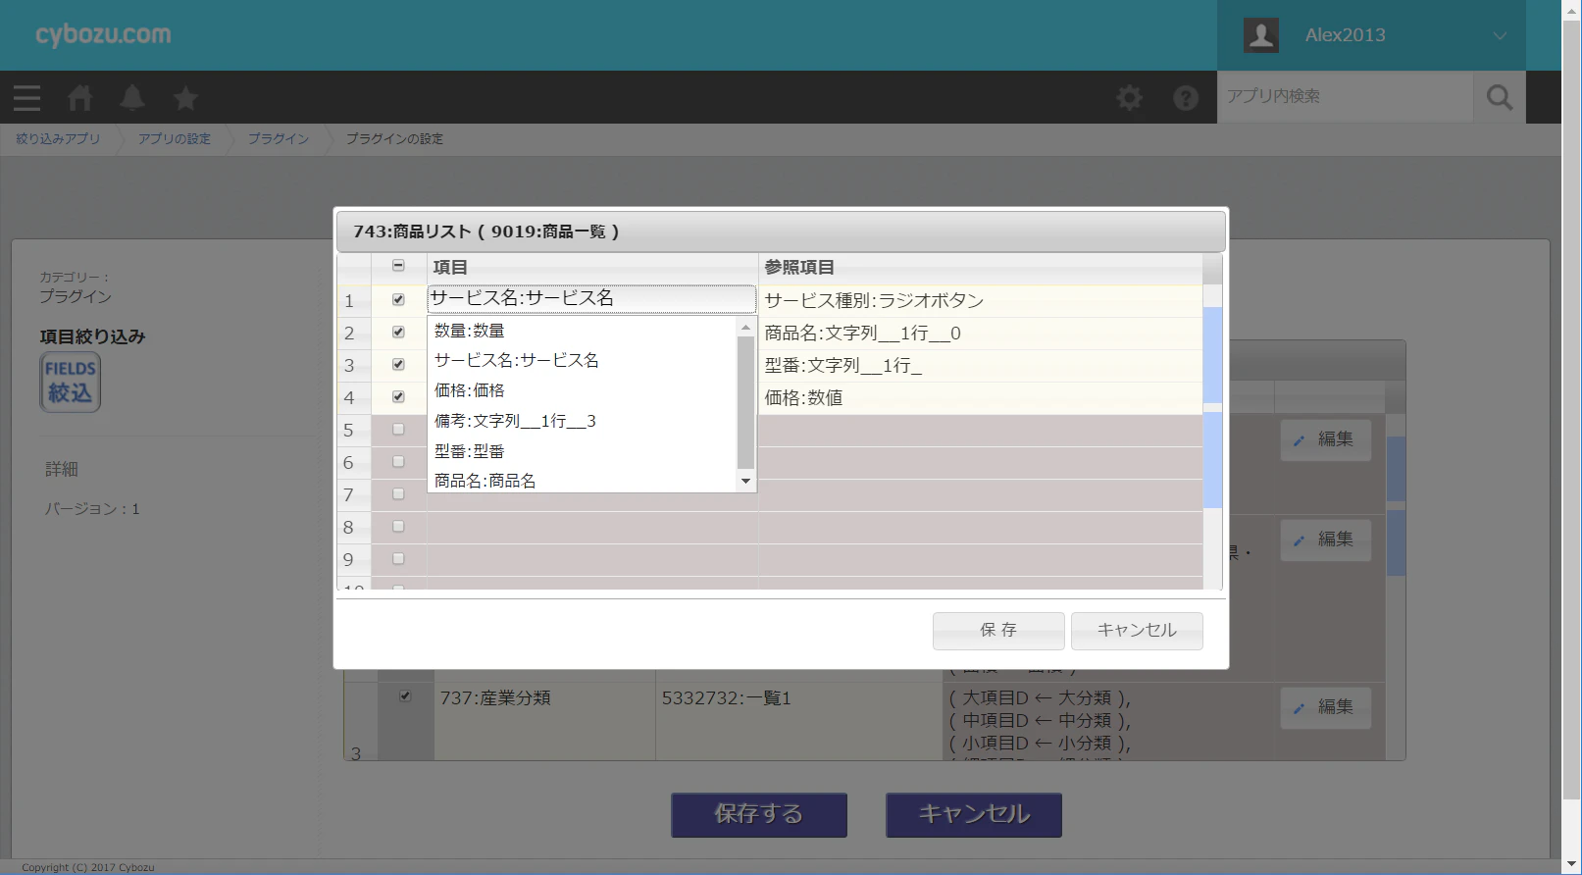The width and height of the screenshot is (1582, 875).
Task: Click the サービス種別:ラジオボタン reference cell
Action: coord(981,301)
